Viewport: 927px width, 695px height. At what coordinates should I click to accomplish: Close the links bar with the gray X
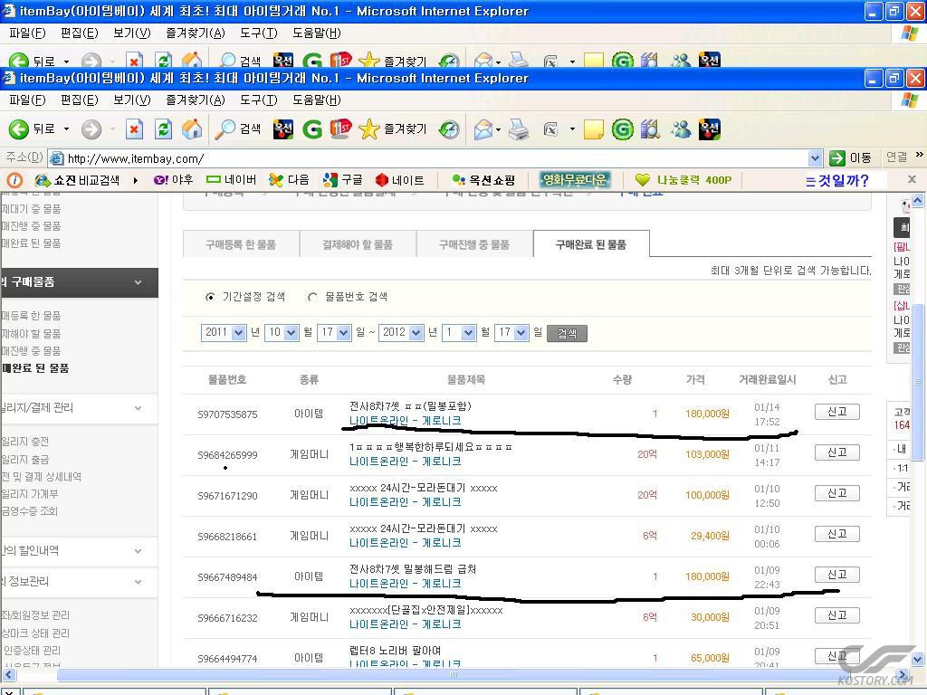[x=912, y=179]
